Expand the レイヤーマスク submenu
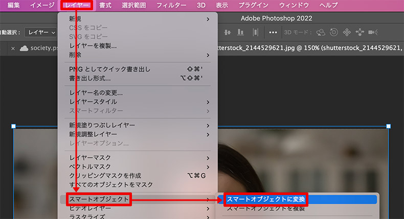This screenshot has width=404, height=219. point(139,158)
